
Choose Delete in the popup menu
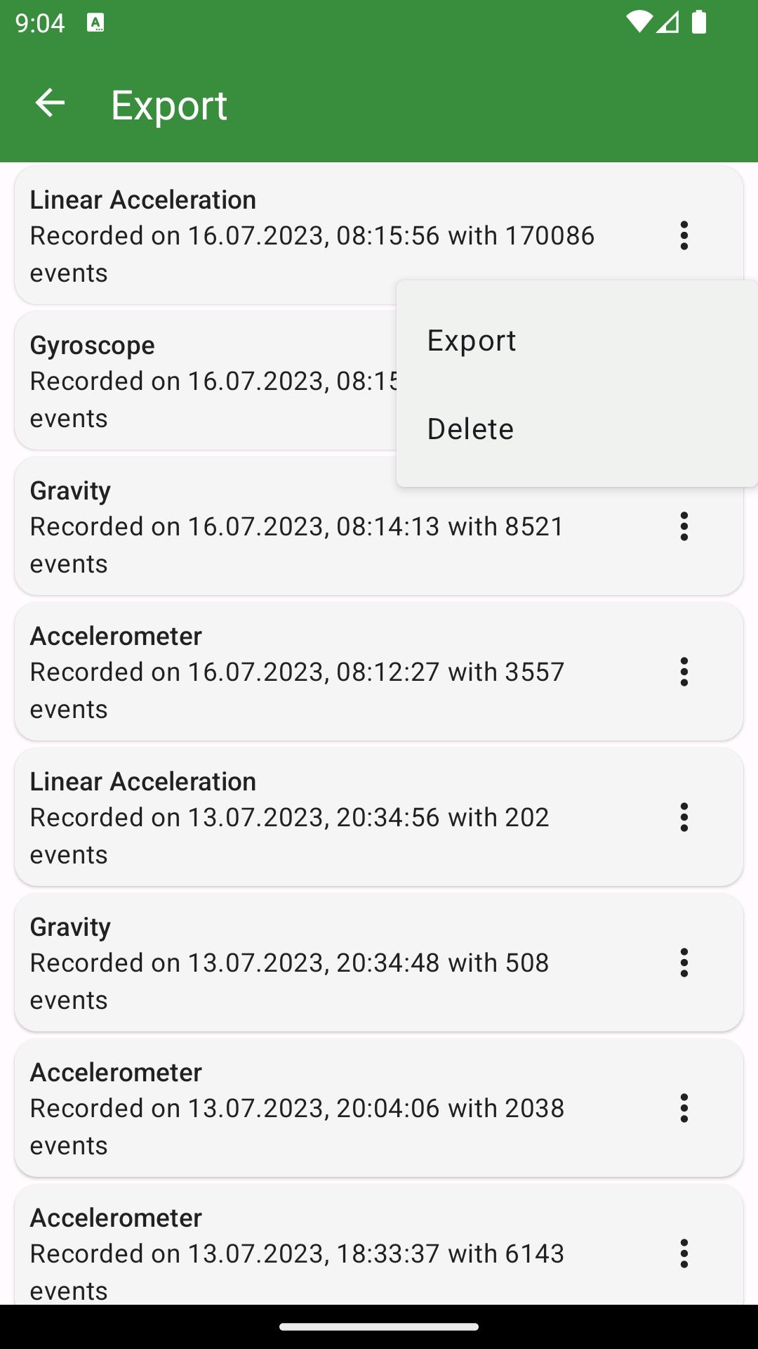pos(577,429)
